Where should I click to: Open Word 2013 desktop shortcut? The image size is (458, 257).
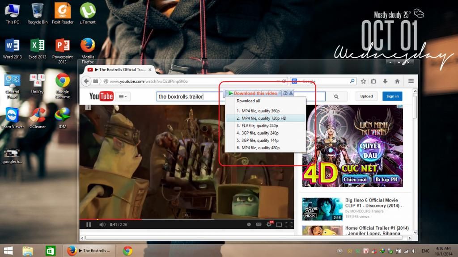coord(12,48)
